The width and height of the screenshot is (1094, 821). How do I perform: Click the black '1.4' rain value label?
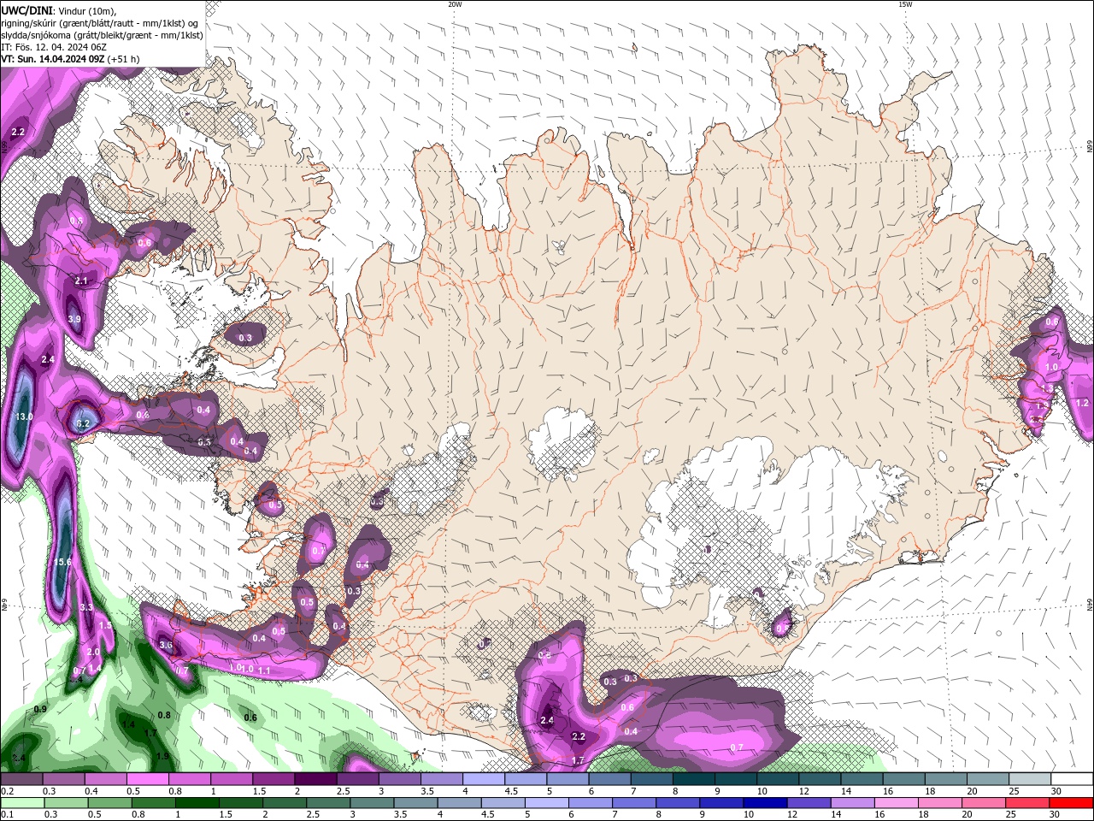pos(128,724)
